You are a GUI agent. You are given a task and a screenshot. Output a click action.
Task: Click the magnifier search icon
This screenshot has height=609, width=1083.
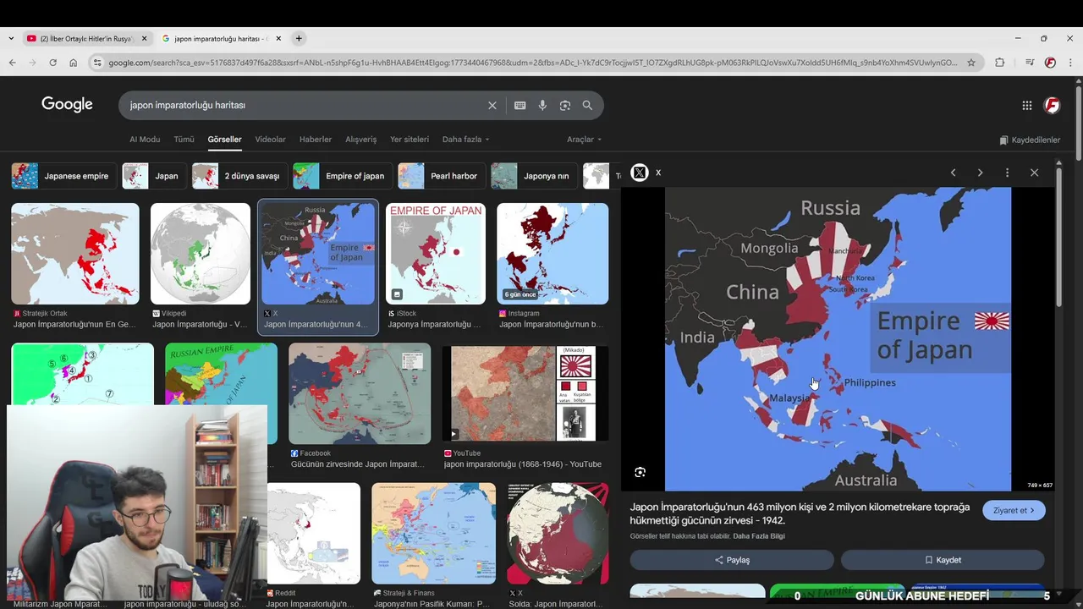(x=587, y=106)
